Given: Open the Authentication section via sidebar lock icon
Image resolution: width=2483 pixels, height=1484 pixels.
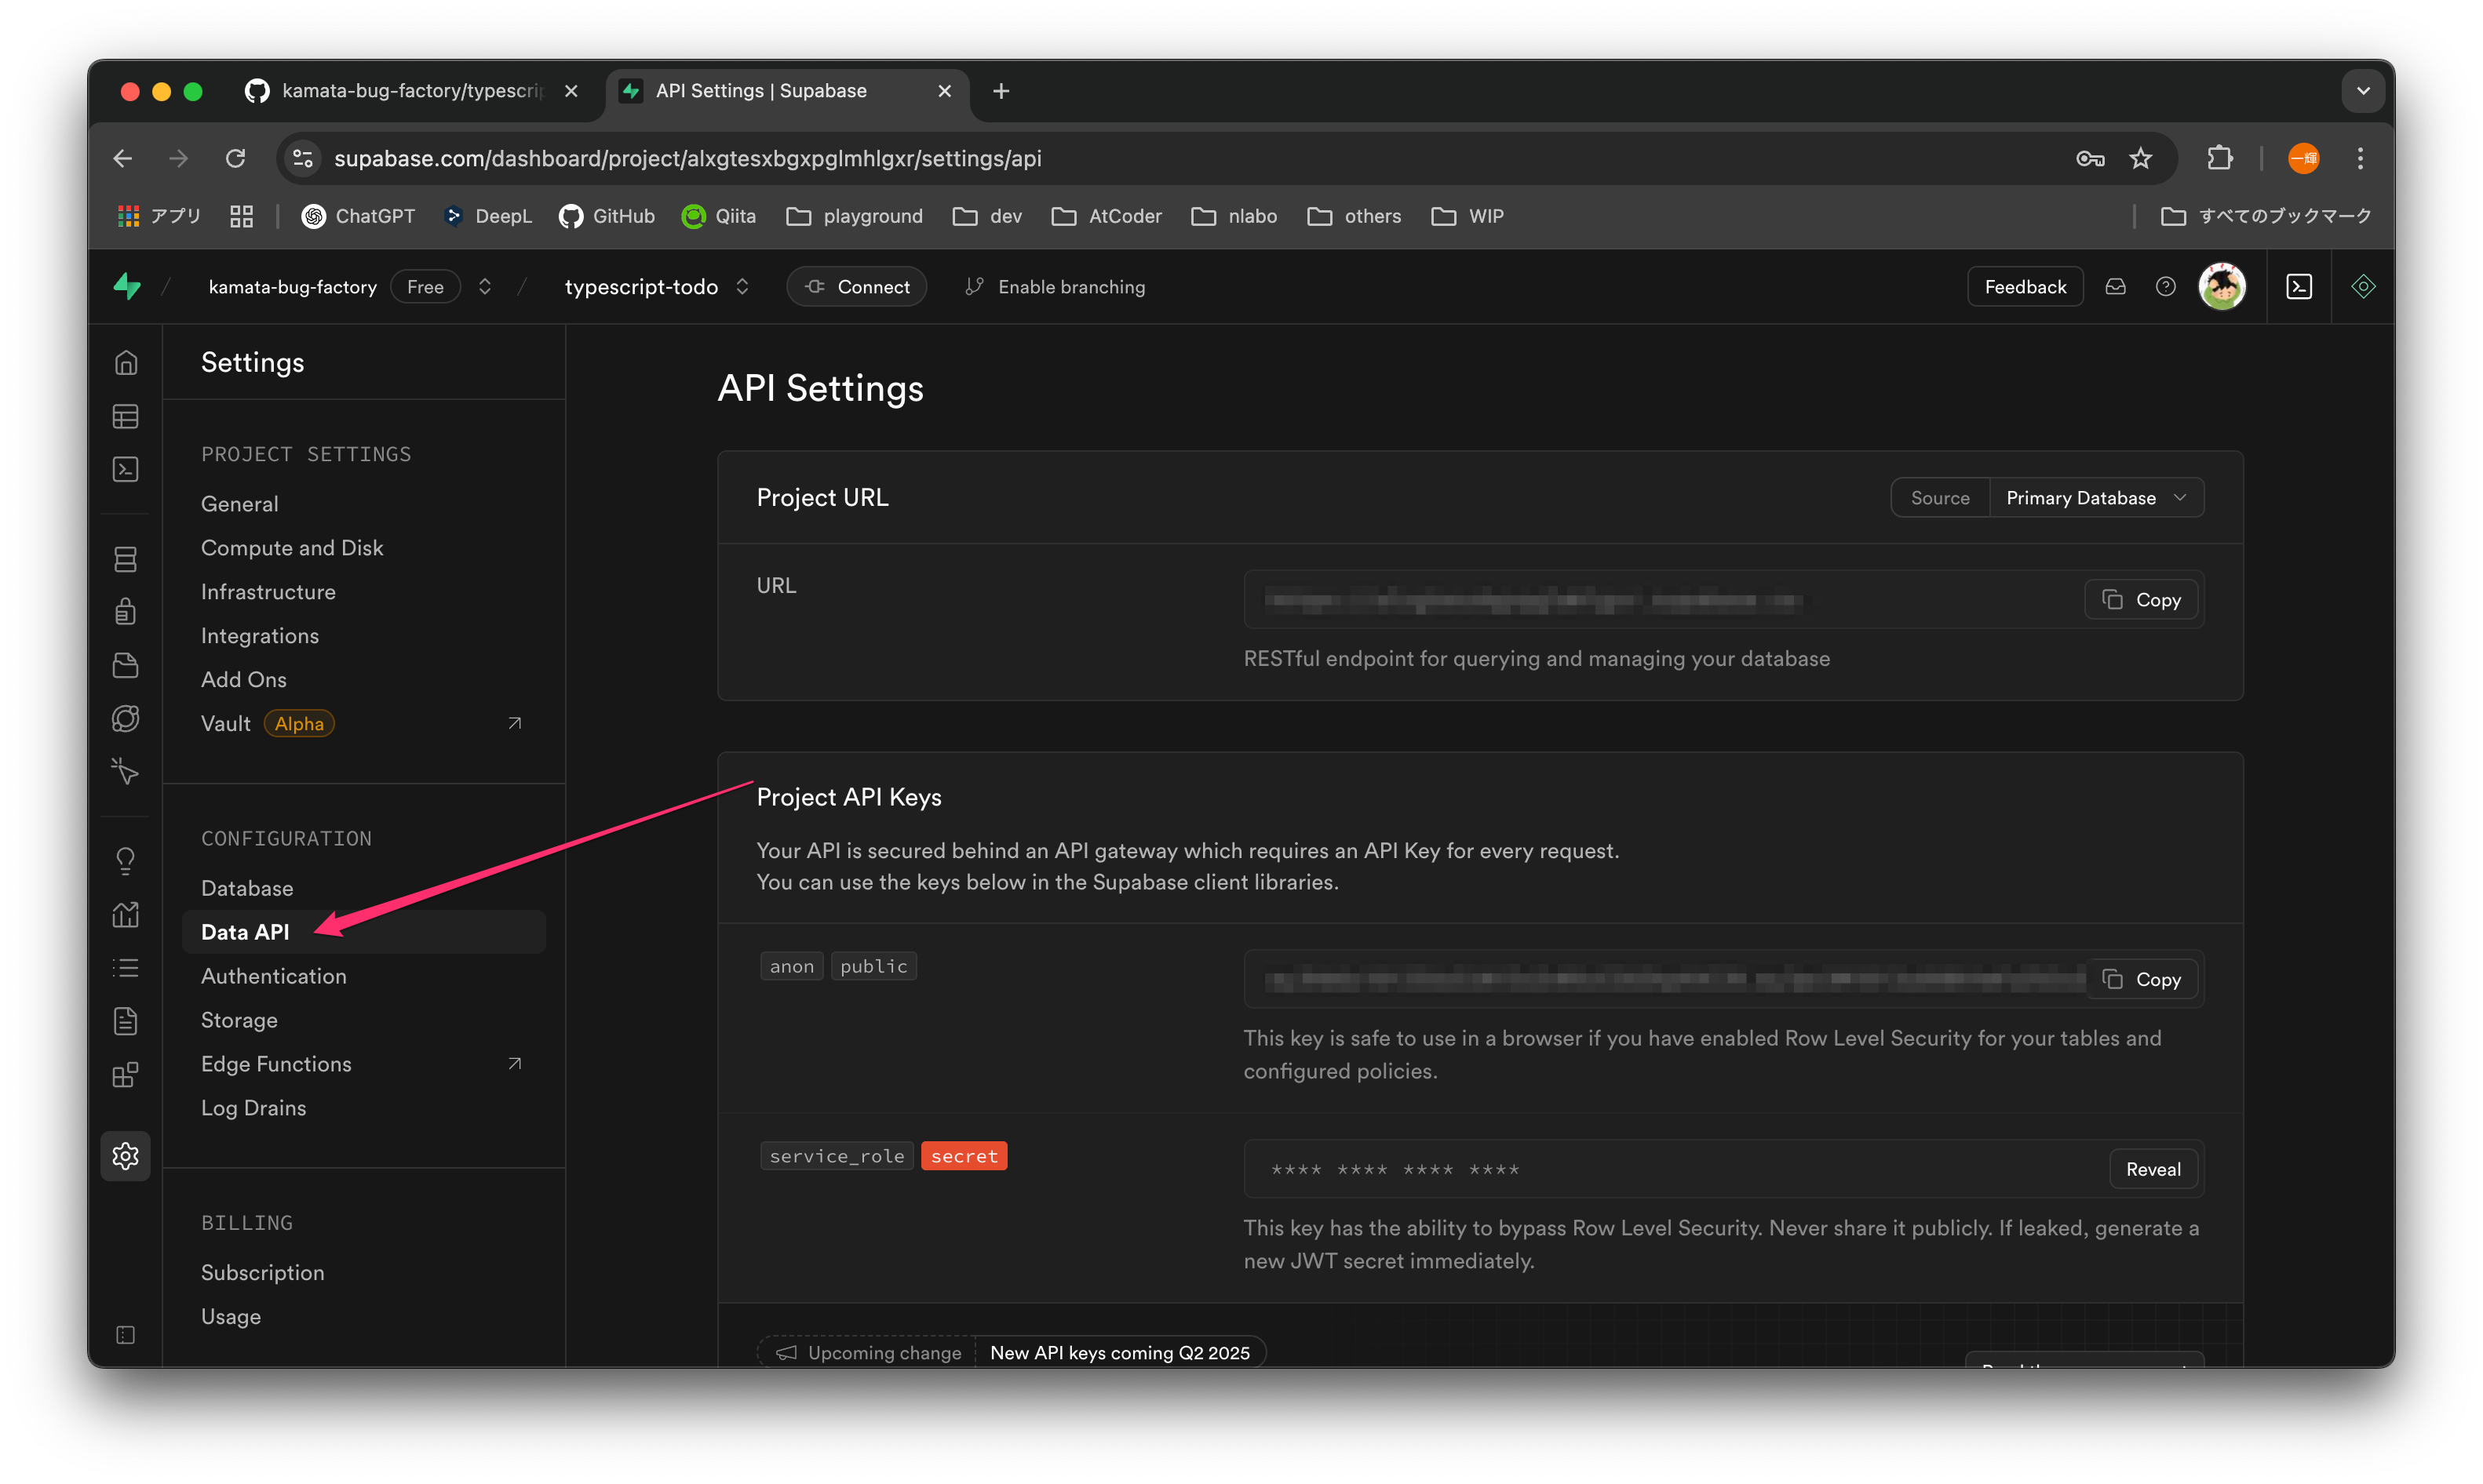Looking at the screenshot, I should (x=126, y=611).
